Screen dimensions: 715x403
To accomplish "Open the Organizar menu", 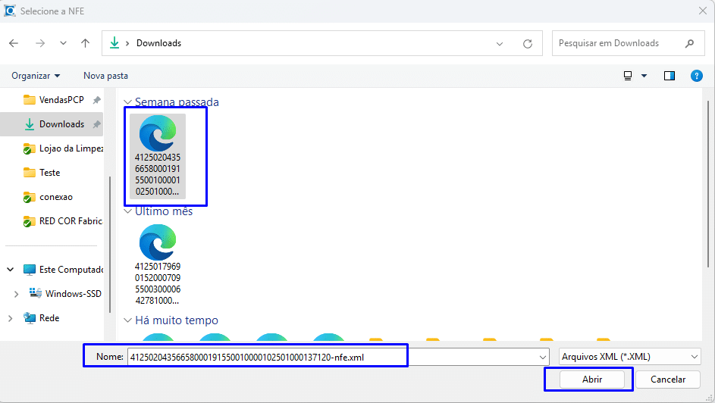I will pos(36,76).
